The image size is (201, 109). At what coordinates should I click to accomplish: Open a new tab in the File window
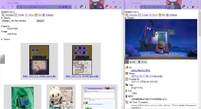tap(165, 3)
